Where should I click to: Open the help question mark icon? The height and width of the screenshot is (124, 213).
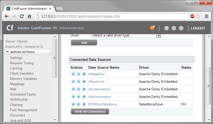181,28
